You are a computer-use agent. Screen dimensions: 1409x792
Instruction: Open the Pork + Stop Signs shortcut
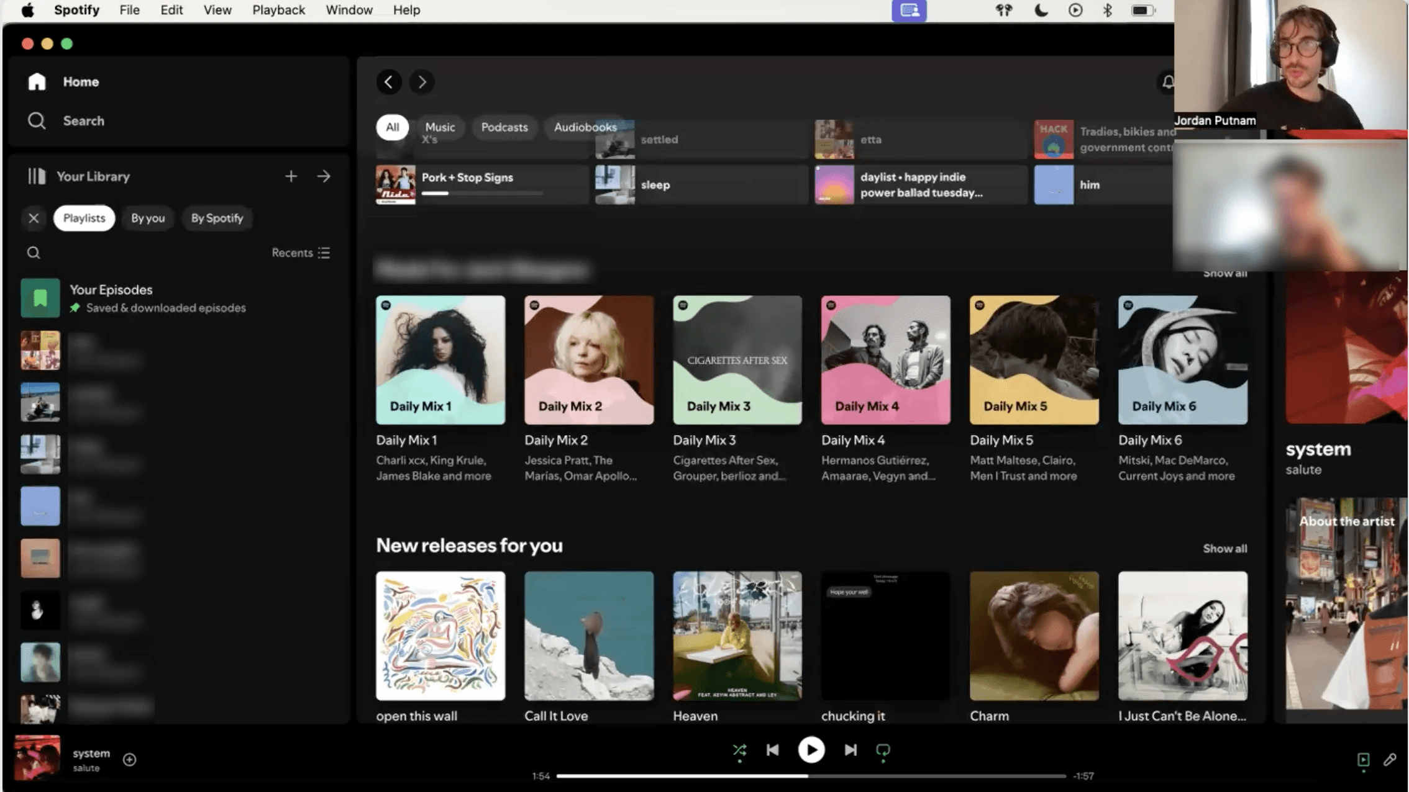coord(482,184)
